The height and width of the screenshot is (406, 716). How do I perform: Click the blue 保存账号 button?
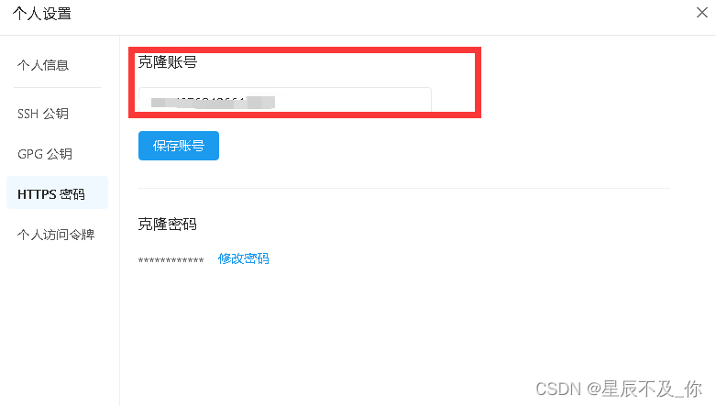click(179, 146)
